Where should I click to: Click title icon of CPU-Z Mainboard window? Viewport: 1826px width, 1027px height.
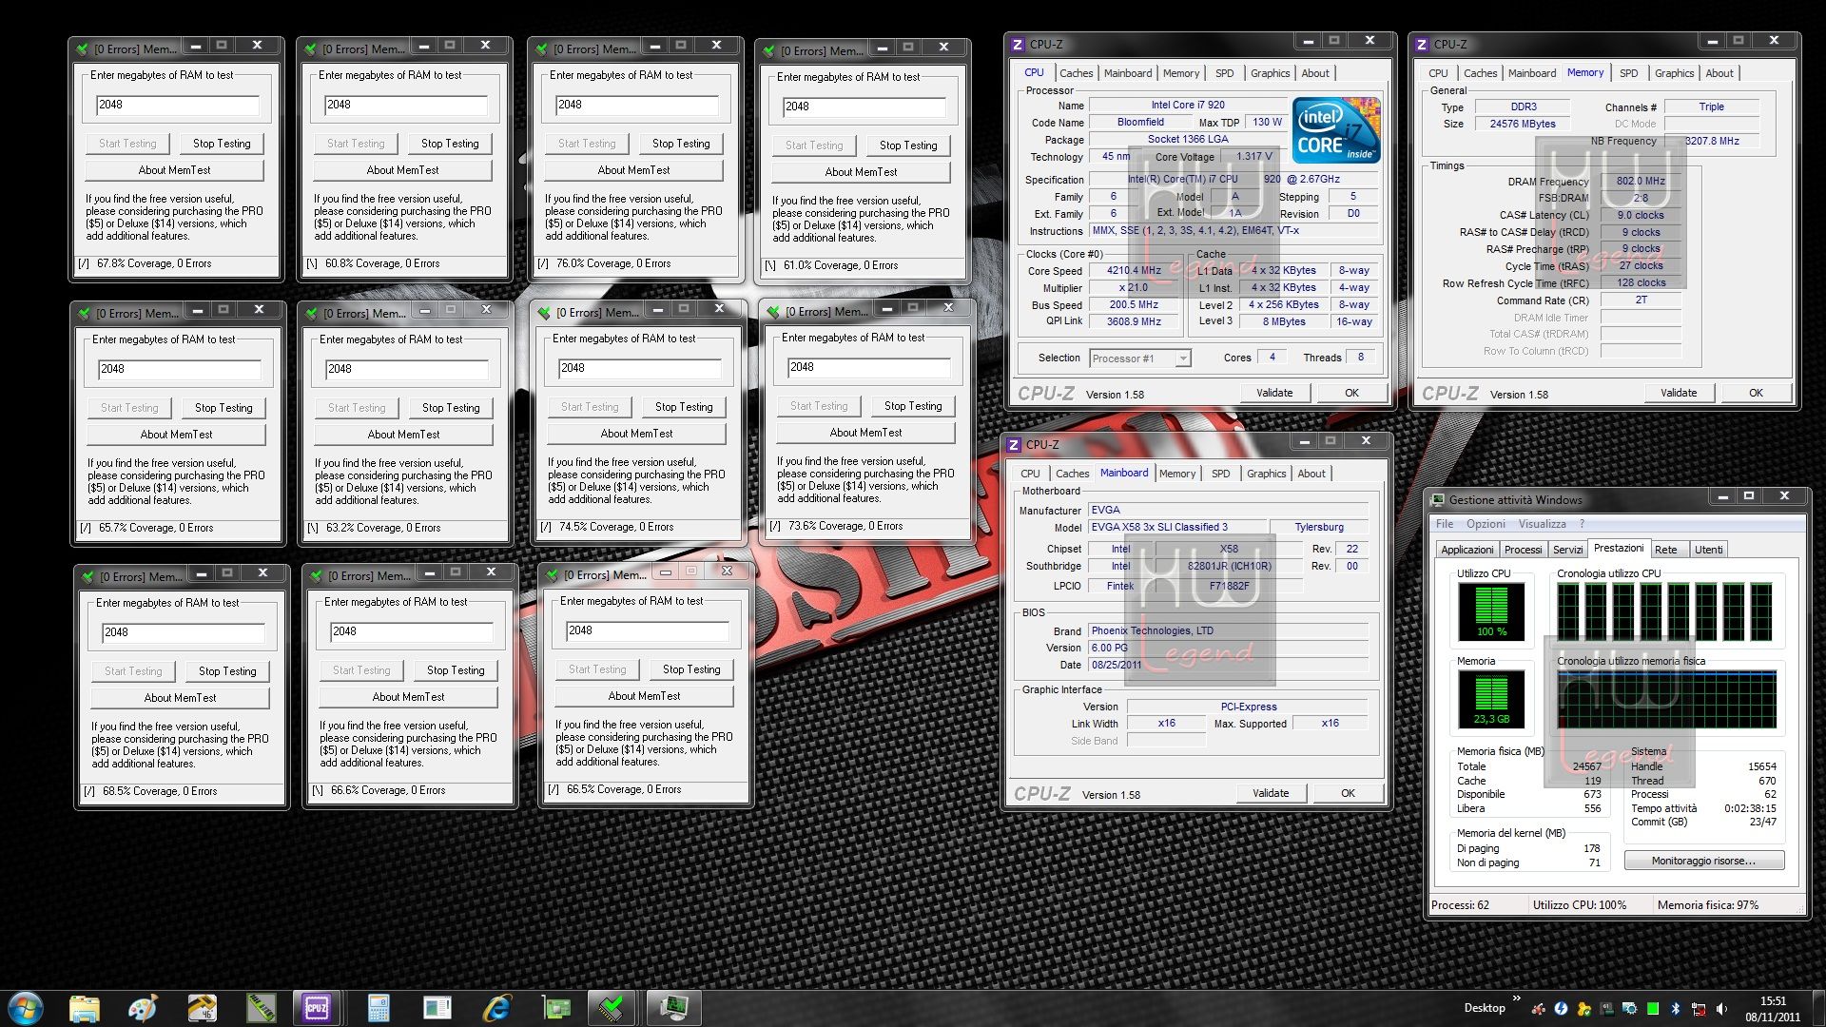pyautogui.click(x=1014, y=445)
